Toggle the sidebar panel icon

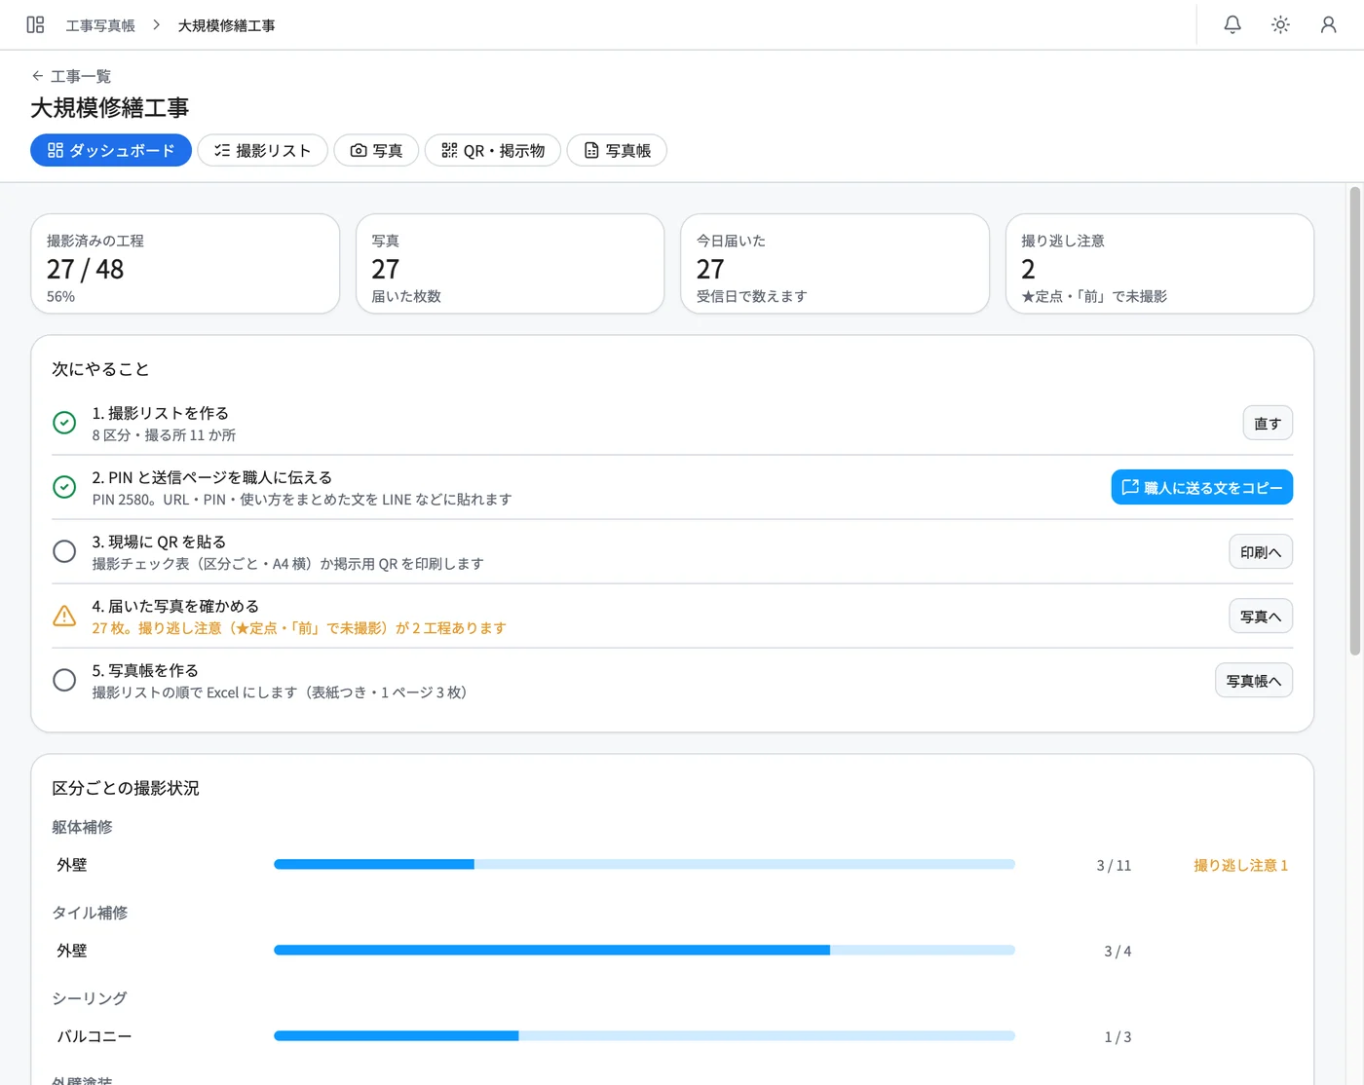35,25
